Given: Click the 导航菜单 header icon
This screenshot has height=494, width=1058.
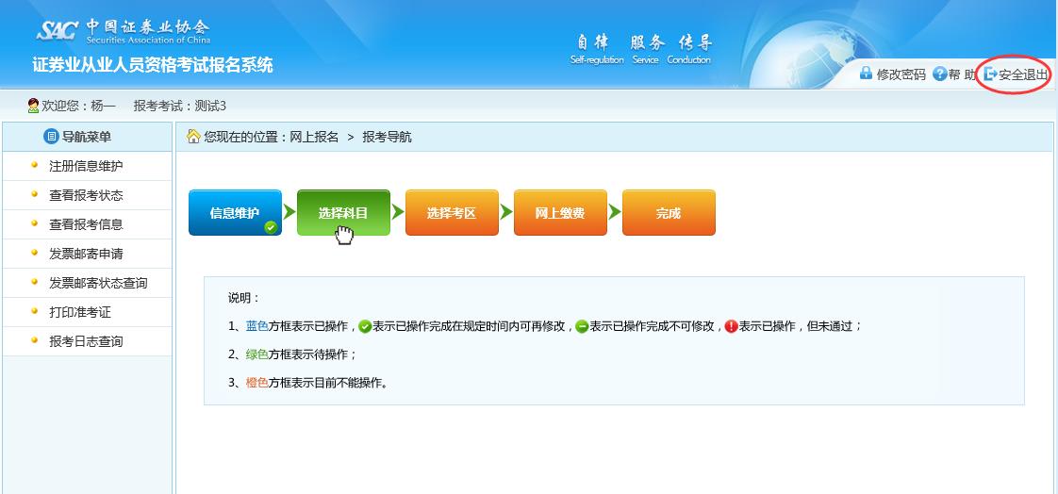Looking at the screenshot, I should [51, 138].
